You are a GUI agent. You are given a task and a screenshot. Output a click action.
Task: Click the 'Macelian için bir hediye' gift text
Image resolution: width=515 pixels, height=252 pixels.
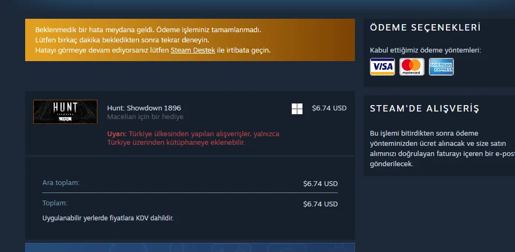[145, 117]
